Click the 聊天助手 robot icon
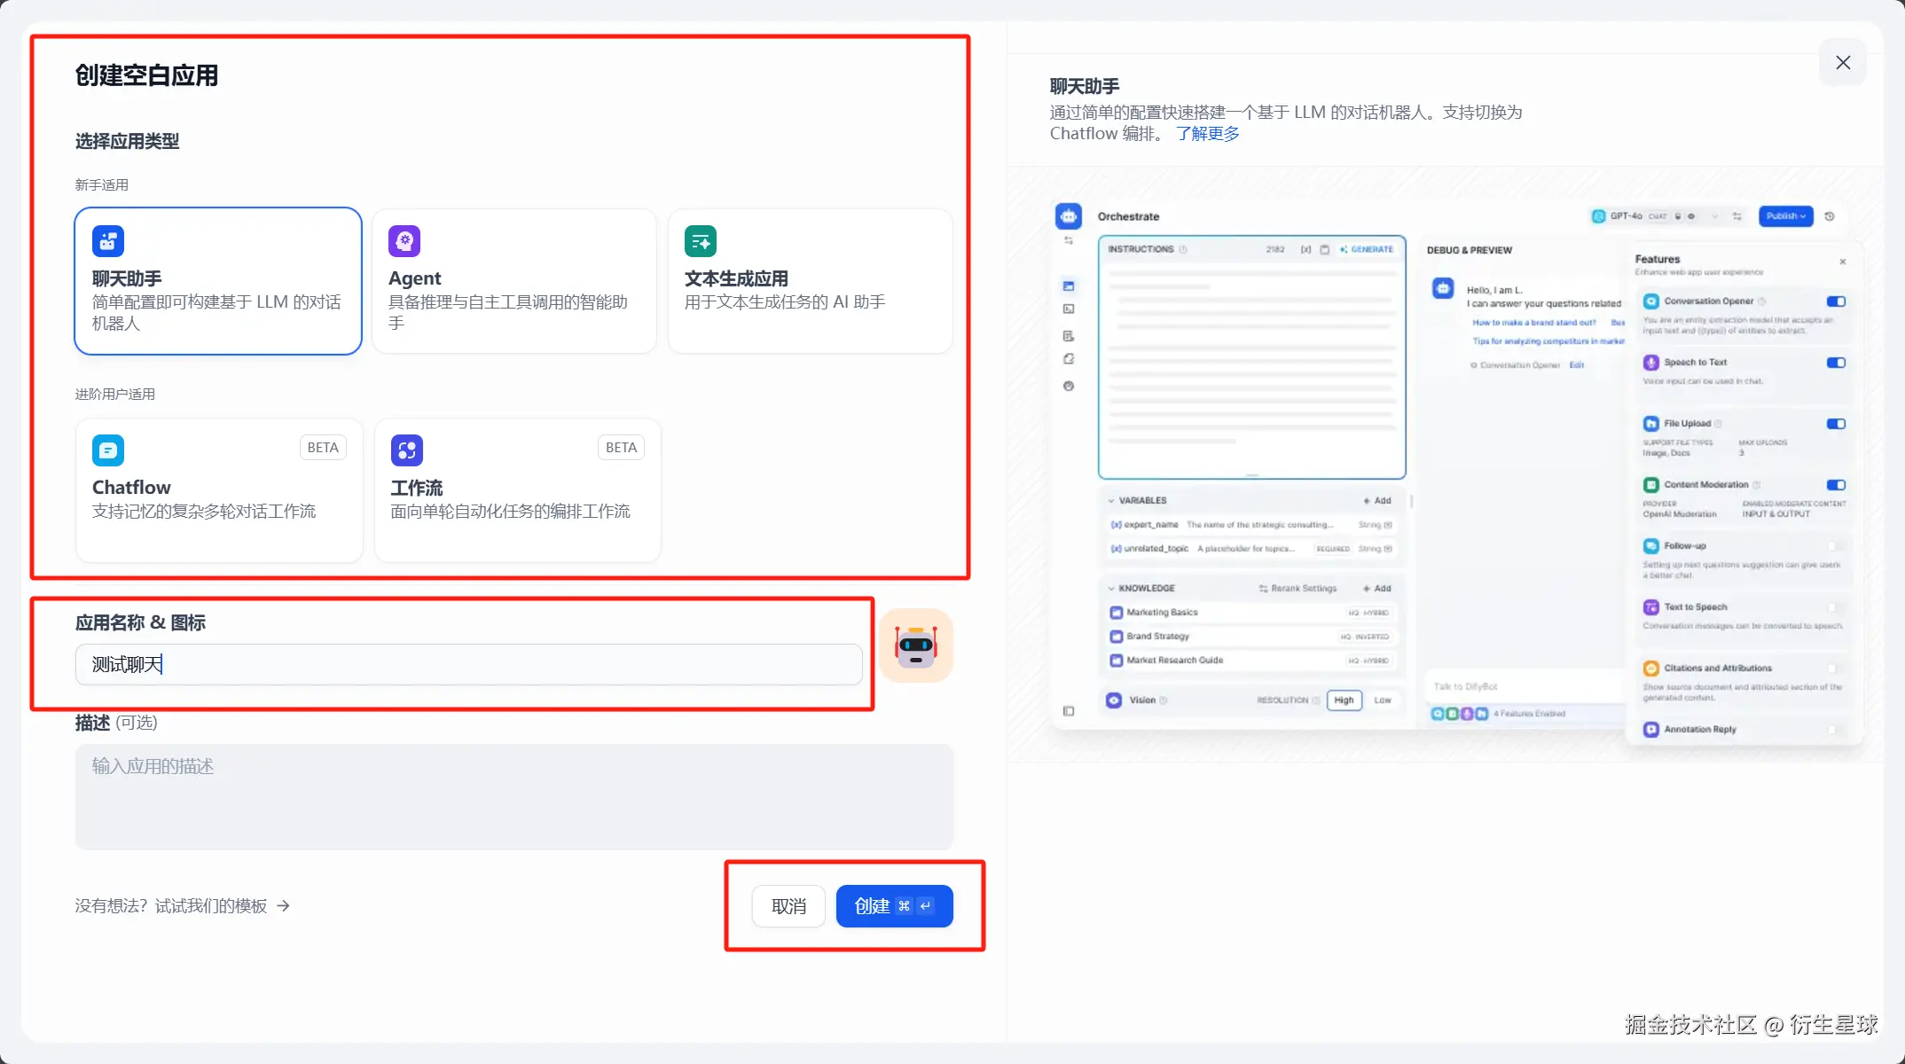 [x=108, y=241]
